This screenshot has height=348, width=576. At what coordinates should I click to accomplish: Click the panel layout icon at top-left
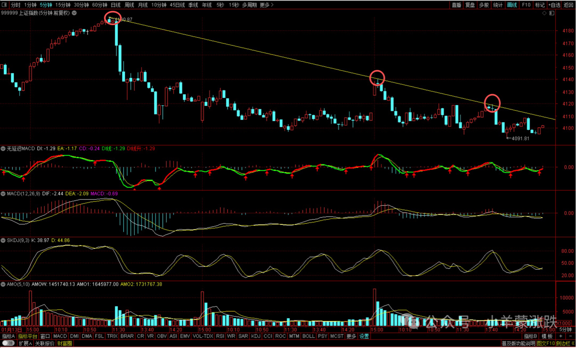5,5
